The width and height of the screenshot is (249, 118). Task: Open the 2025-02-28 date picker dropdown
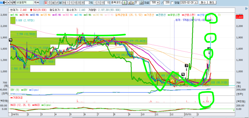pyautogui.click(x=196, y=3)
